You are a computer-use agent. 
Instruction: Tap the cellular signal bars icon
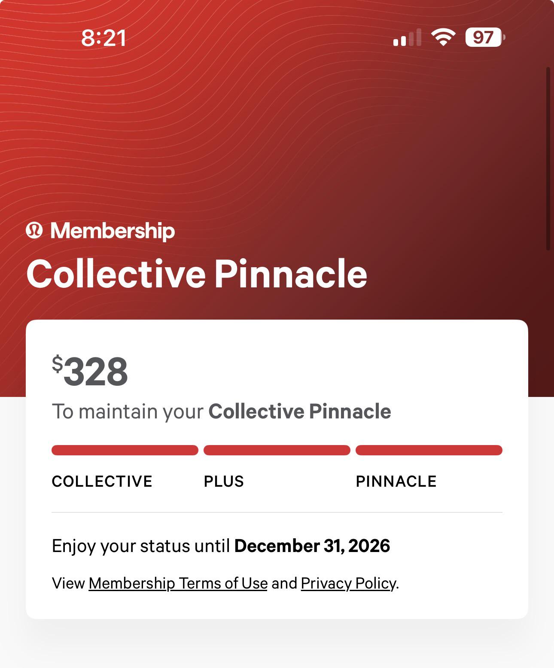(407, 38)
